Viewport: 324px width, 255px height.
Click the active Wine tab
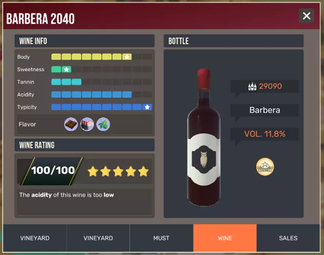[225, 238]
